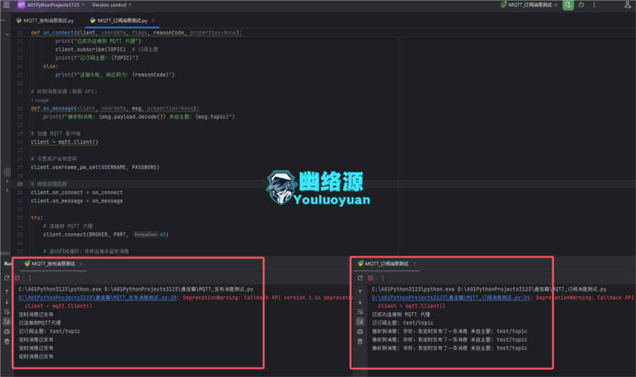Close the MQTT_订阅消息测试.py editor tab

coord(153,20)
